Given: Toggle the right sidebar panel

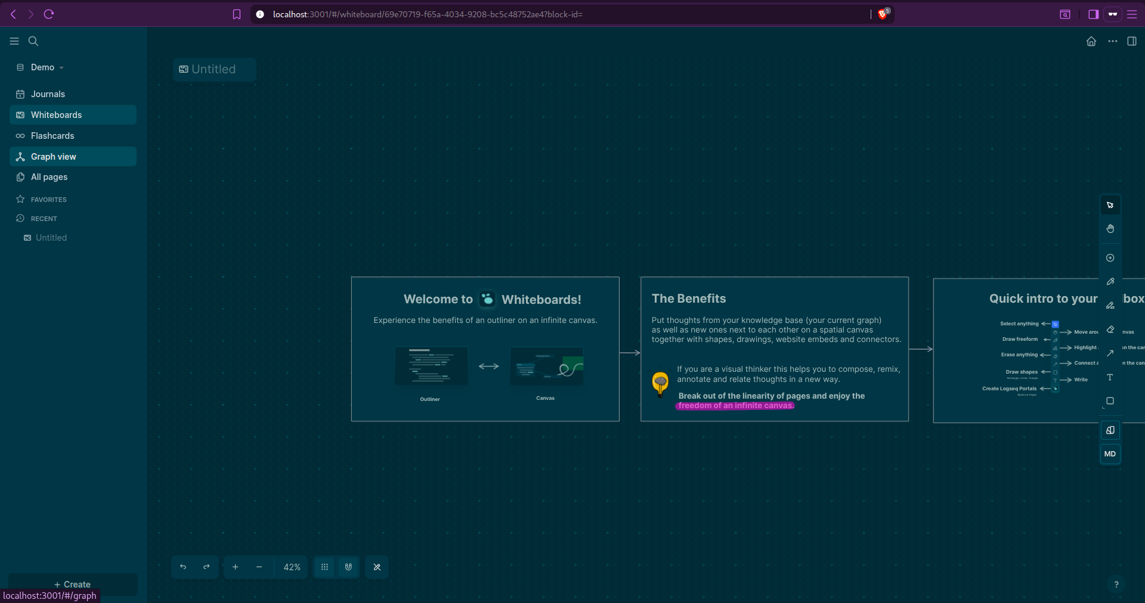Looking at the screenshot, I should point(1132,41).
